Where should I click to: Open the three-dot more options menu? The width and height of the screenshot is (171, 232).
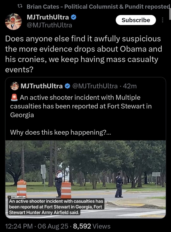pyautogui.click(x=162, y=20)
